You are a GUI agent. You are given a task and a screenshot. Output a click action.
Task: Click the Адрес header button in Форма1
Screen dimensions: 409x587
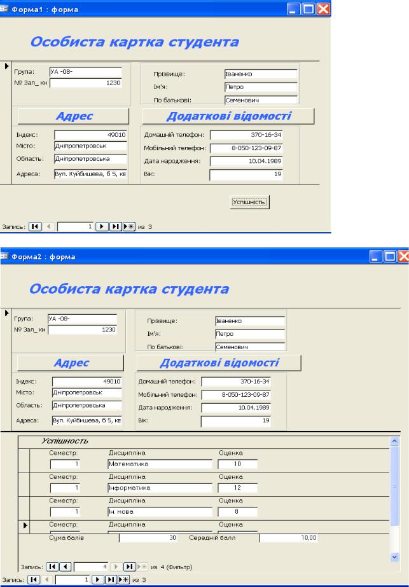pyautogui.click(x=73, y=116)
